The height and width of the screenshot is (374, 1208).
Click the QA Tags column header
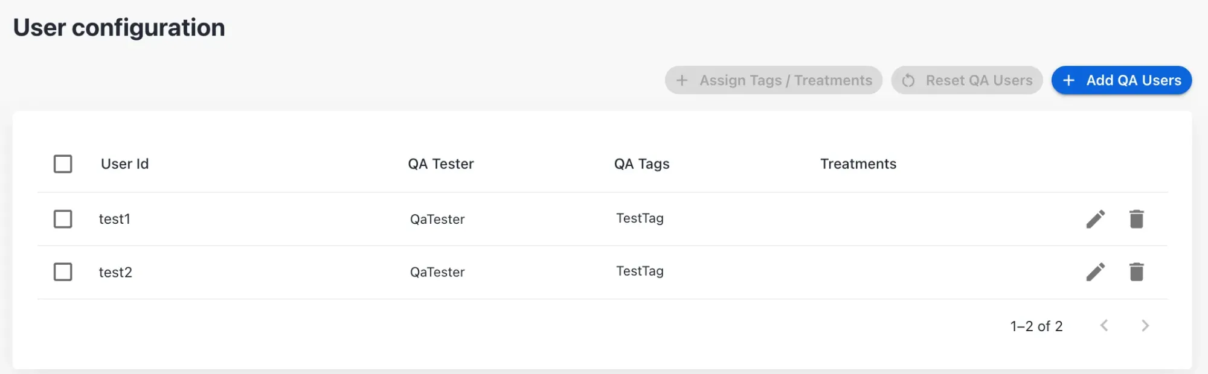click(x=641, y=164)
